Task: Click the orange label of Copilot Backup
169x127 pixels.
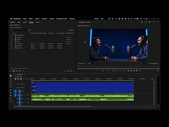Action: point(11,35)
